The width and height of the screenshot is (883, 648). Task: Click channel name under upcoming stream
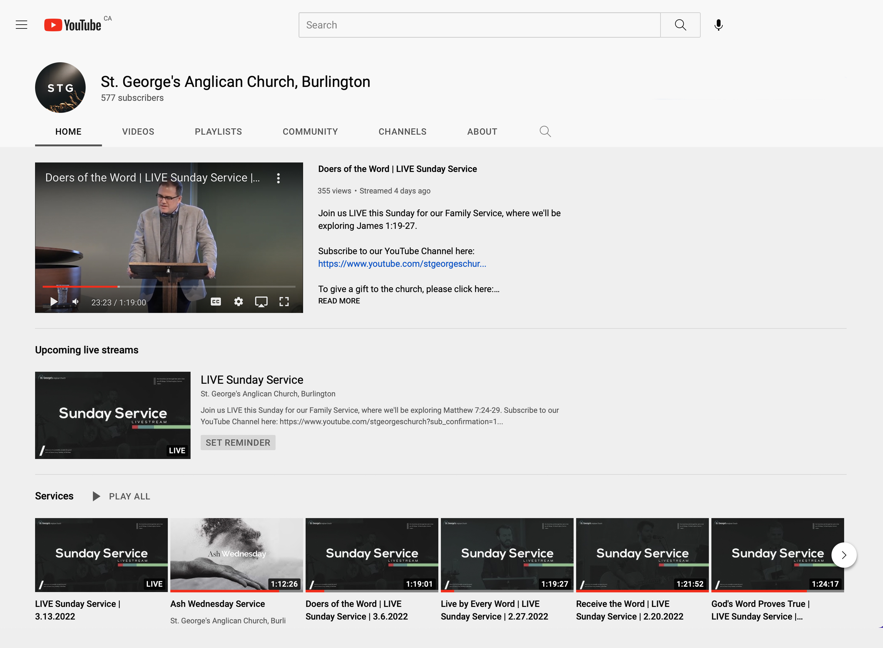tap(268, 394)
